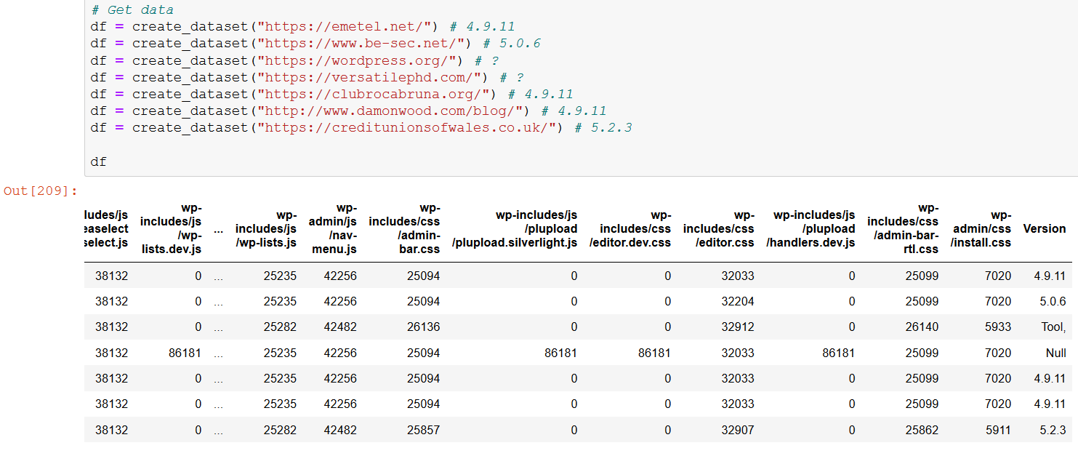Click the 5911 cell in install.css column
The width and height of the screenshot is (1078, 456).
998,430
